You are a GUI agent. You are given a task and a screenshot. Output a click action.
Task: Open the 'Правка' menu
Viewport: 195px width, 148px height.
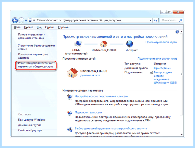coord(29,27)
